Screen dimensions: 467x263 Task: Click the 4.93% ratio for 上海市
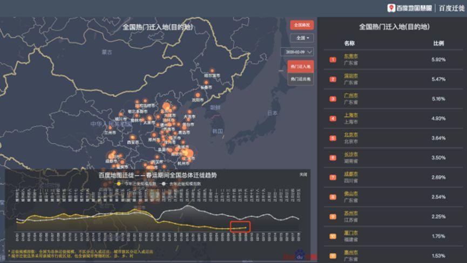(438, 119)
